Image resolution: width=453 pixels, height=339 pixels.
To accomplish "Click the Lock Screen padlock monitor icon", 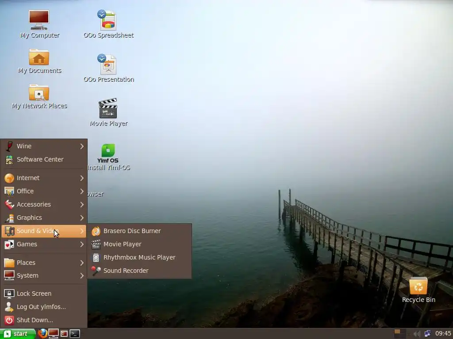I will (9, 294).
